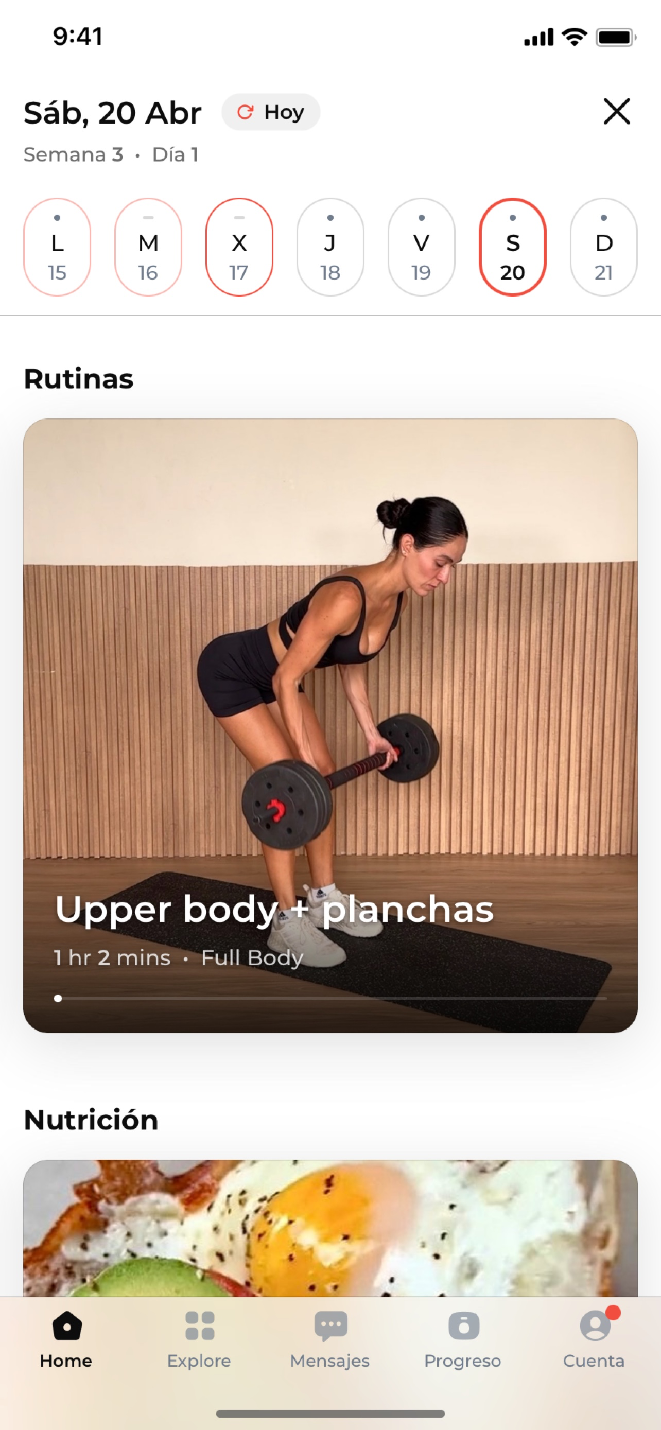The image size is (661, 1430).
Task: Select Tuesday M 16 day pill
Action: (148, 247)
